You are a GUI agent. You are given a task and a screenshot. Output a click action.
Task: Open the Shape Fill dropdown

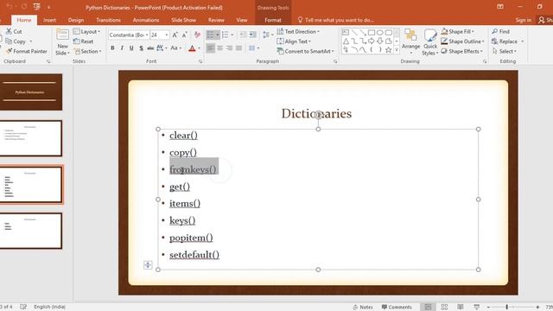[x=458, y=31]
